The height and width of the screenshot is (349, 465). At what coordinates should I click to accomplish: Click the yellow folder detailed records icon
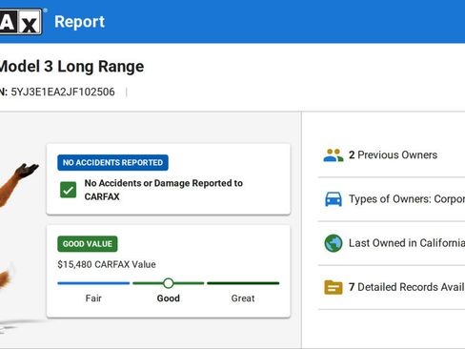[334, 287]
